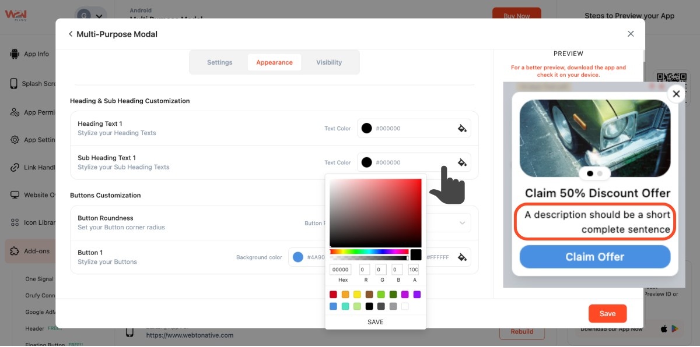Open App Info in the sidebar
Image resolution: width=700 pixels, height=347 pixels.
[x=15, y=54]
